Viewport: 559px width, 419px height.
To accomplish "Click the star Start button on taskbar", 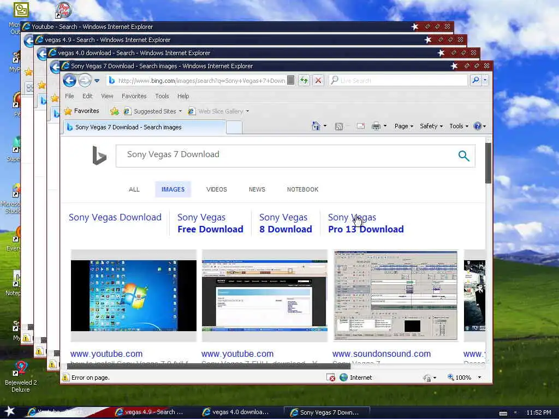I will pos(10,411).
